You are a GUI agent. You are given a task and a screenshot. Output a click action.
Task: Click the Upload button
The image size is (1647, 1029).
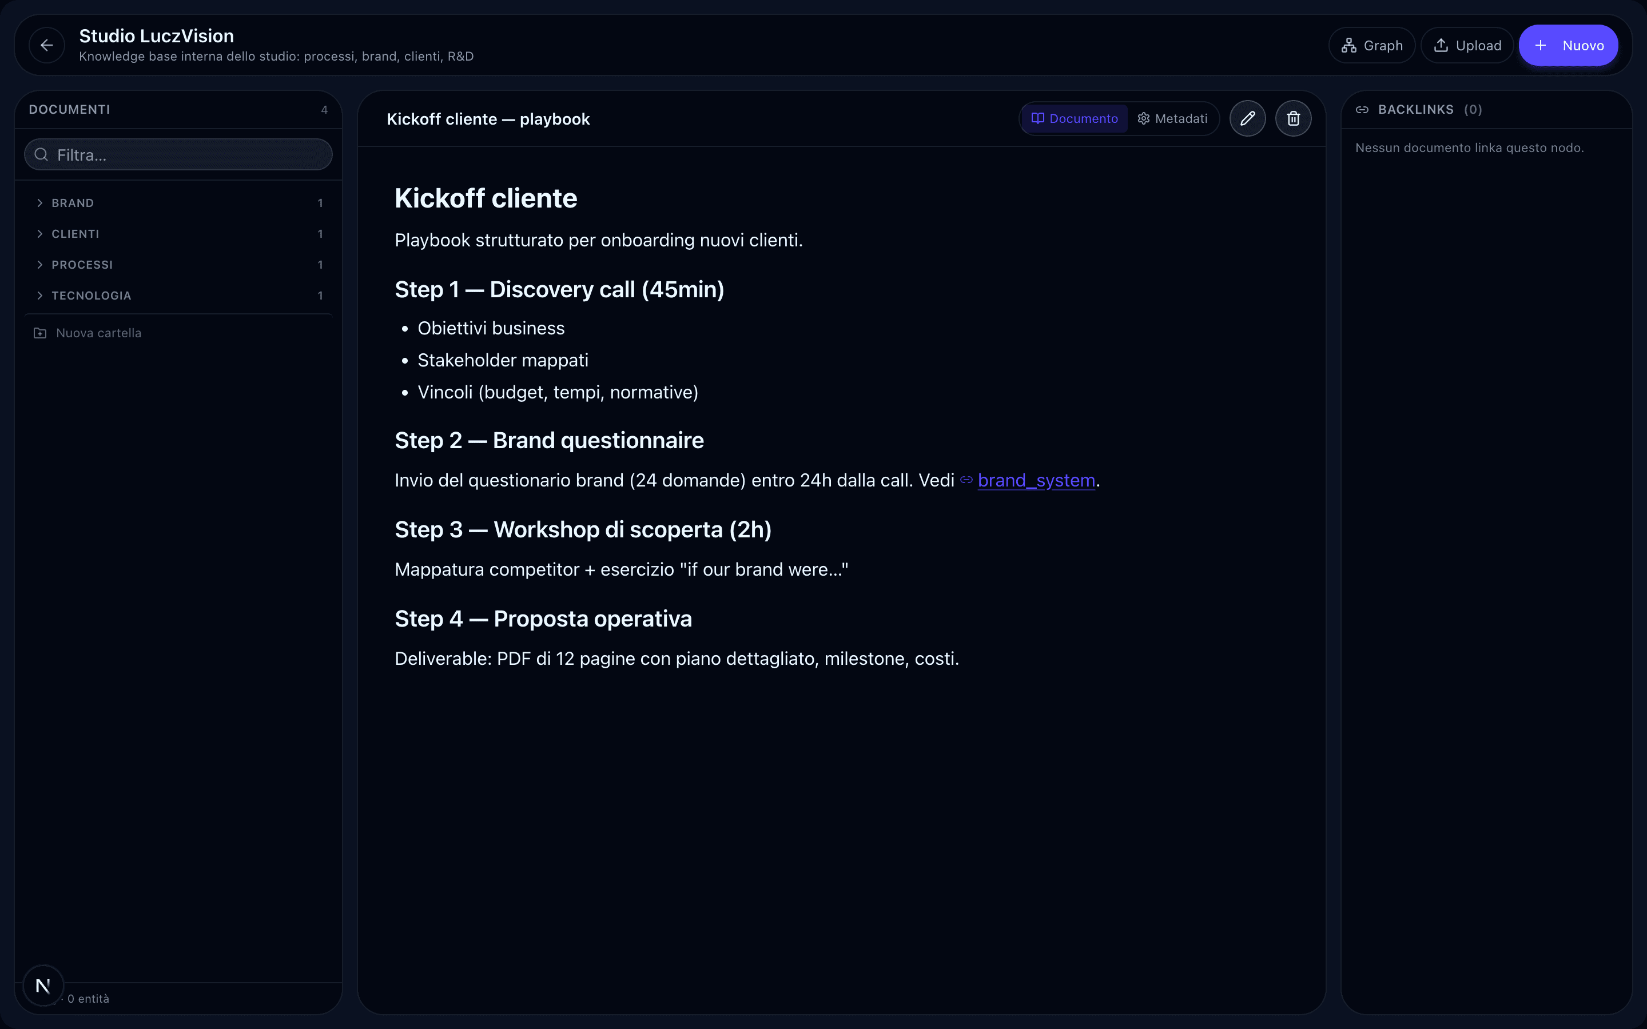tap(1467, 46)
